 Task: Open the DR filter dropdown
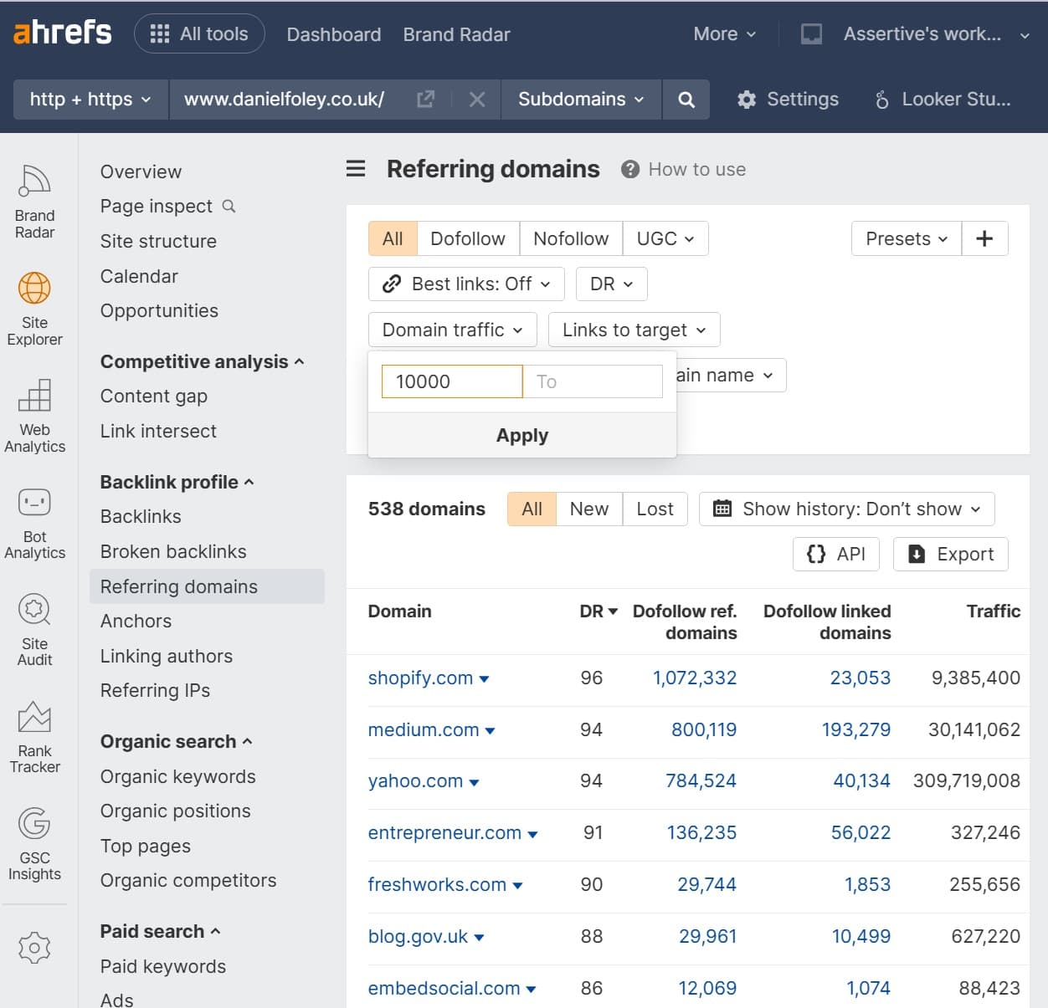click(611, 284)
